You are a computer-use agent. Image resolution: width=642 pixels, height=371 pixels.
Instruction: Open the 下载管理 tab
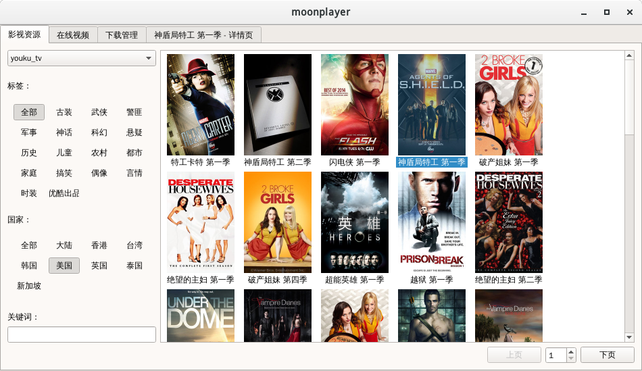[122, 35]
